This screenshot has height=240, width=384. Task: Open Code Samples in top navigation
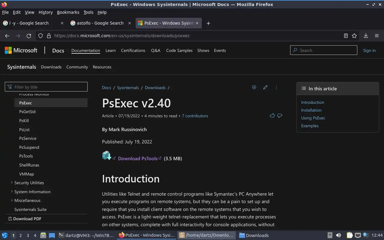pos(179,50)
